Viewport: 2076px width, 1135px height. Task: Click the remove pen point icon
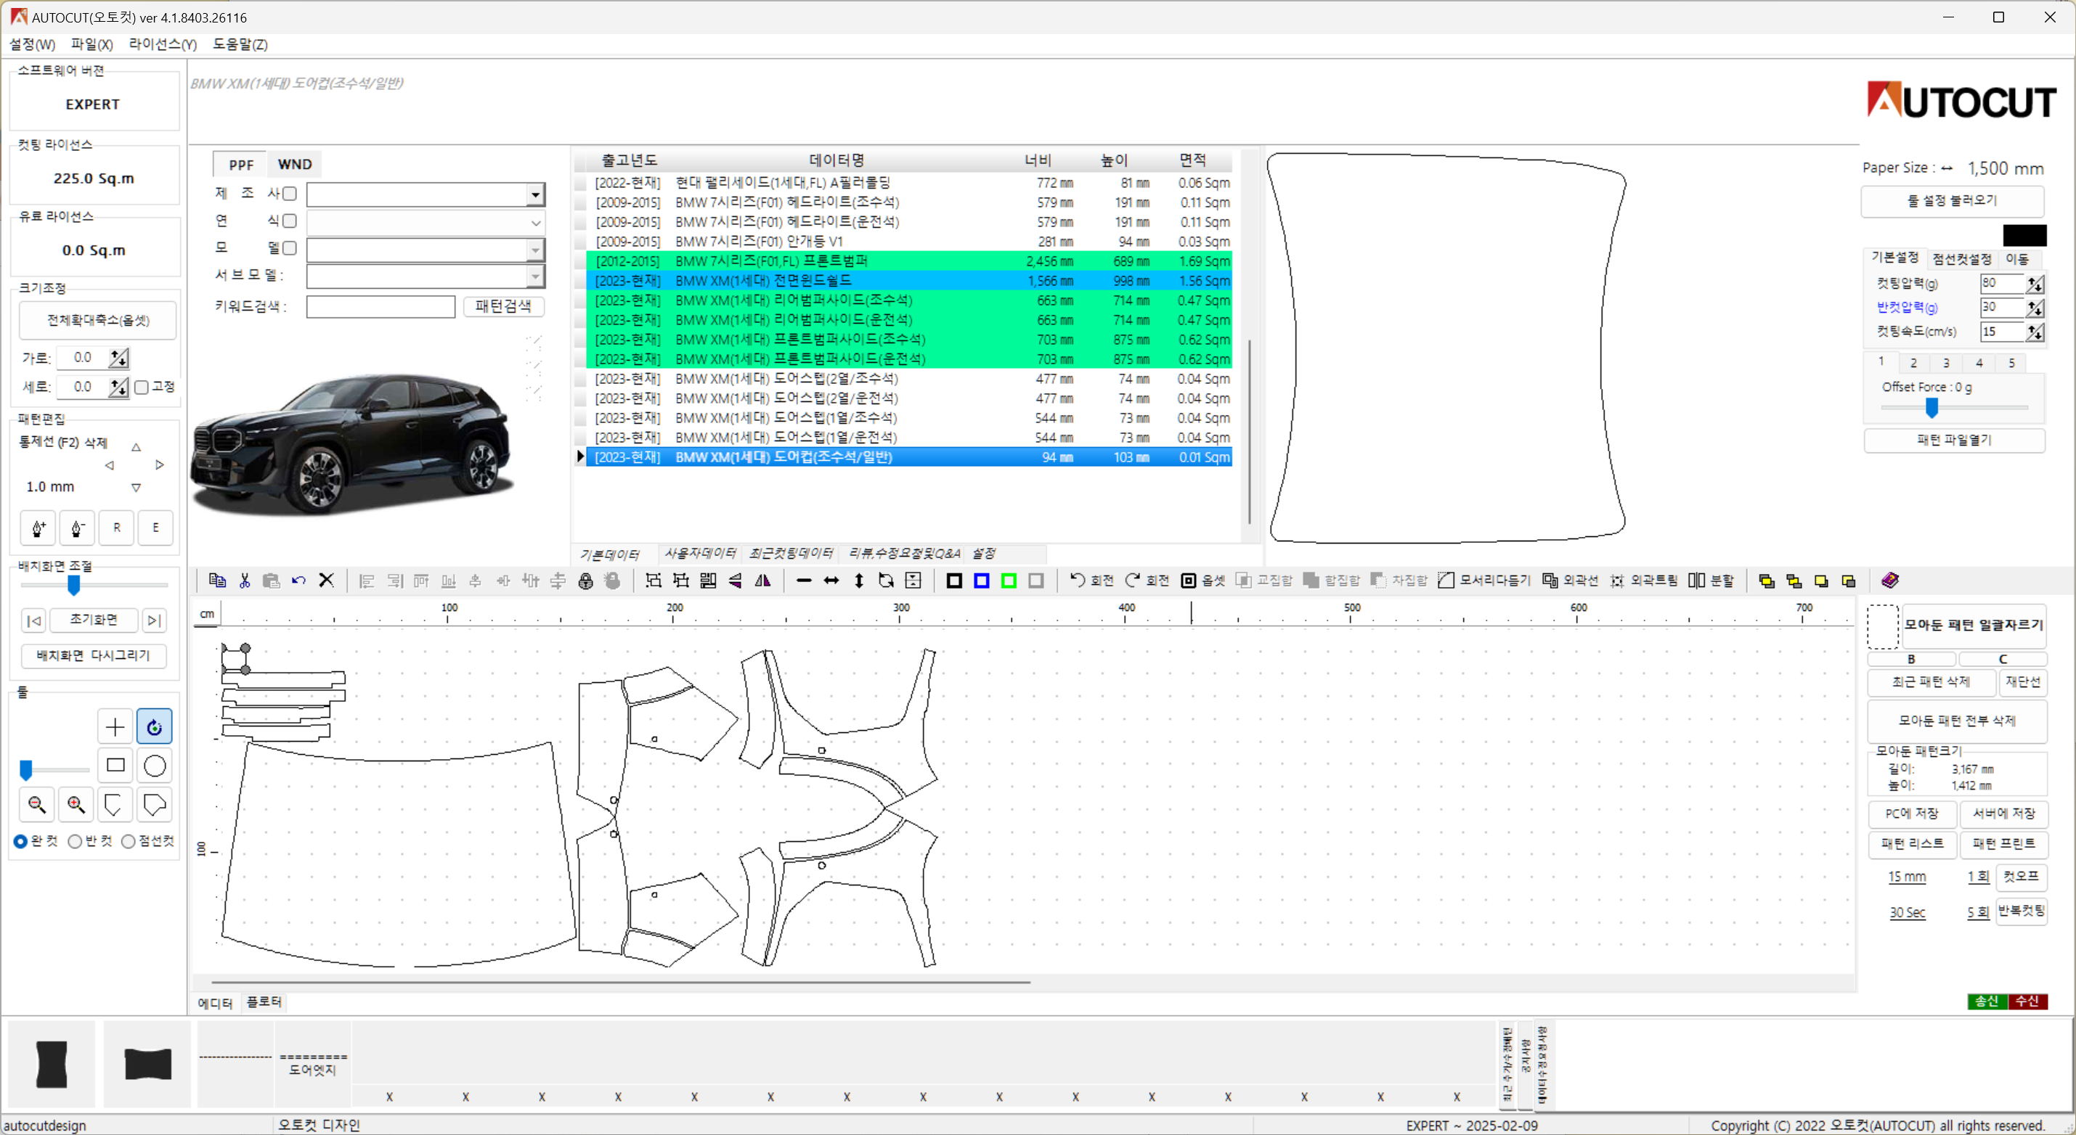[x=78, y=528]
